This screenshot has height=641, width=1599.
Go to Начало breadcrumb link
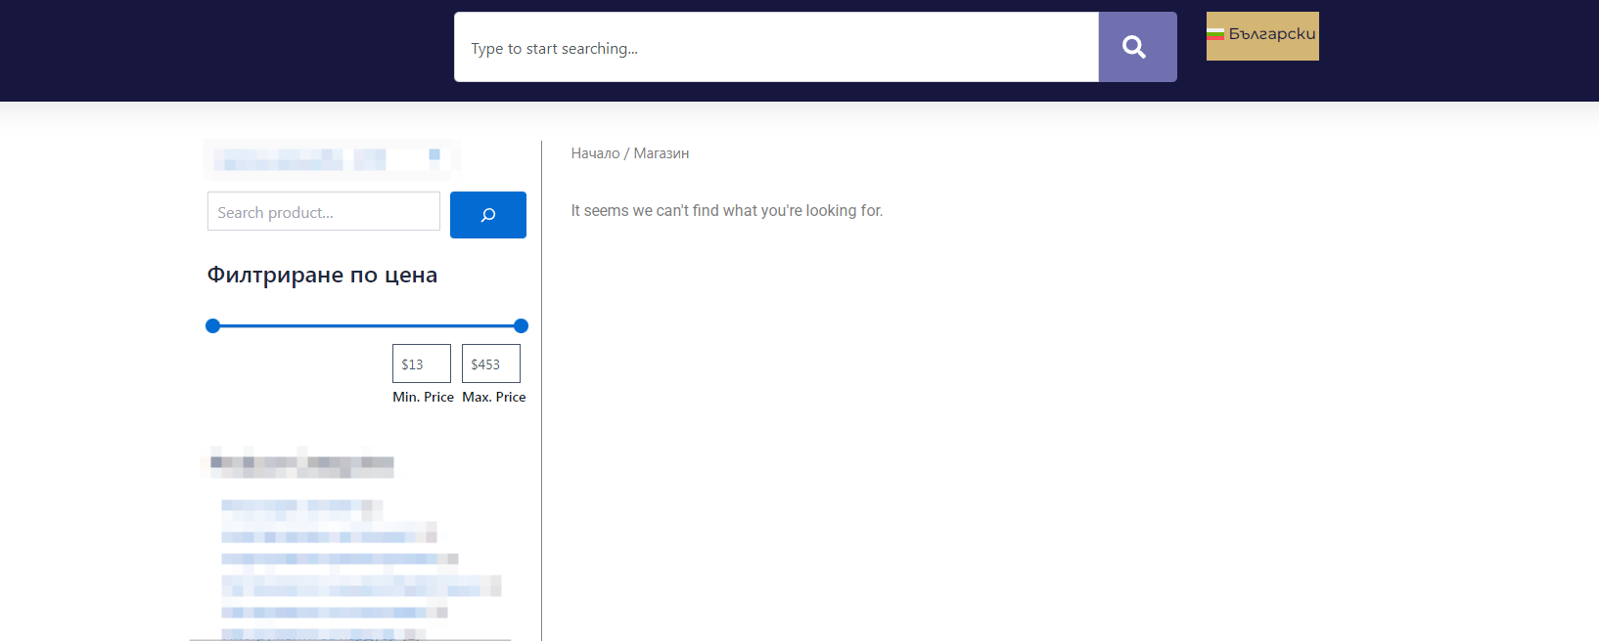click(595, 153)
